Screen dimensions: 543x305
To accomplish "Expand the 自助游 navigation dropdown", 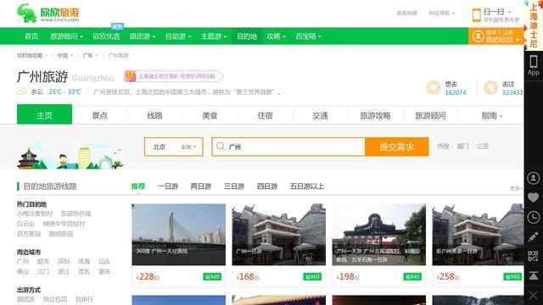I will pyautogui.click(x=178, y=36).
